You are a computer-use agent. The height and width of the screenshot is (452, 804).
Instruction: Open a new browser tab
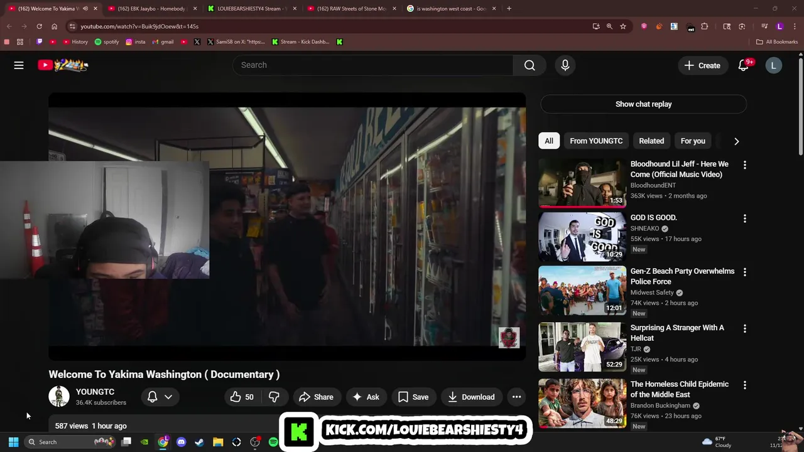tap(509, 9)
